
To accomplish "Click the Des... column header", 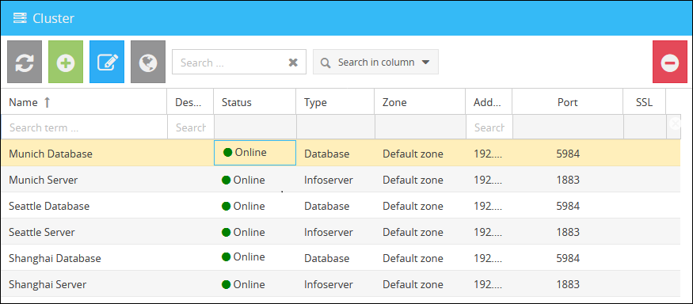I will 190,102.
